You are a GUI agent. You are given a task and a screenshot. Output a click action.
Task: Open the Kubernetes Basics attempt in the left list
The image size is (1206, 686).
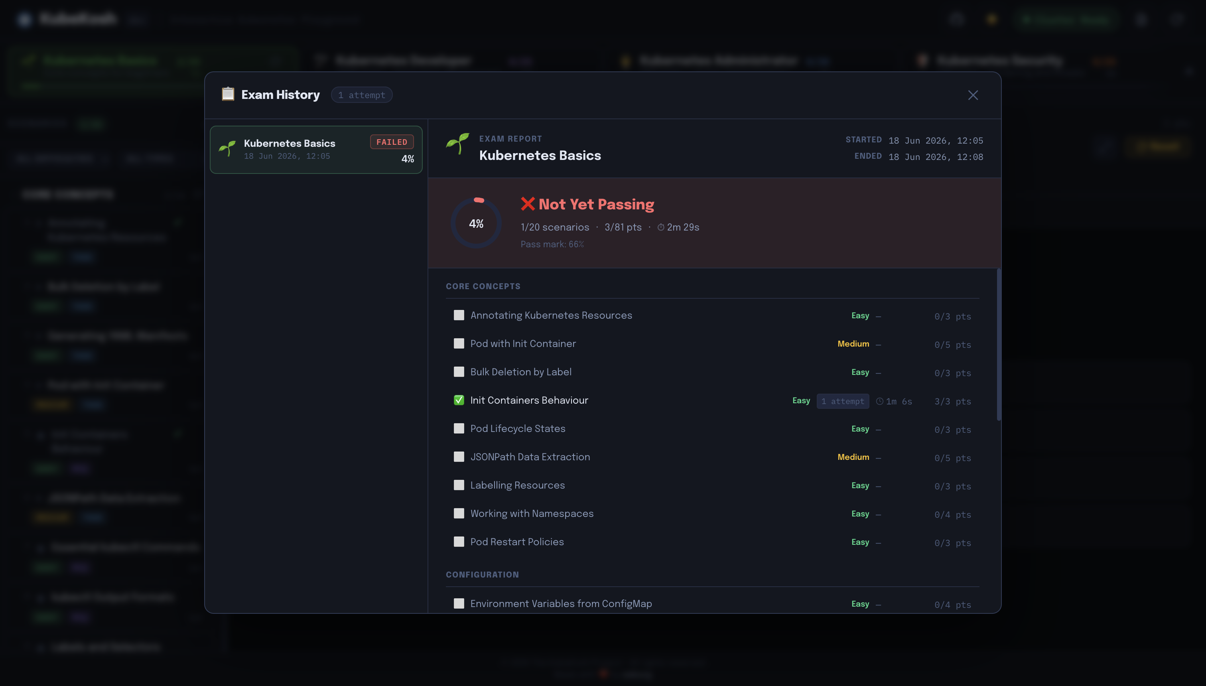click(x=316, y=149)
